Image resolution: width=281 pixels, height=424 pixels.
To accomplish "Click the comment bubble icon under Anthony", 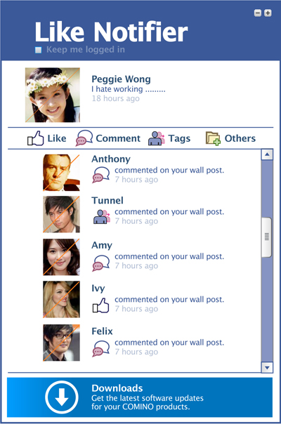I will 101,175.
